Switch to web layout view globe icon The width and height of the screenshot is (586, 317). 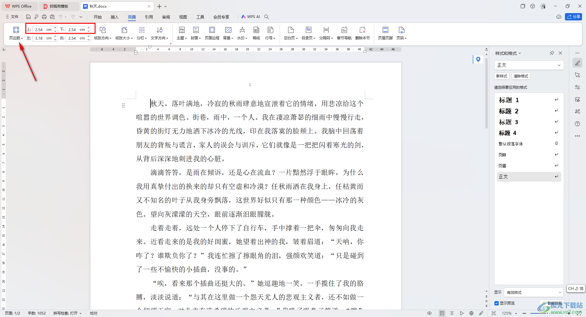coord(471,313)
